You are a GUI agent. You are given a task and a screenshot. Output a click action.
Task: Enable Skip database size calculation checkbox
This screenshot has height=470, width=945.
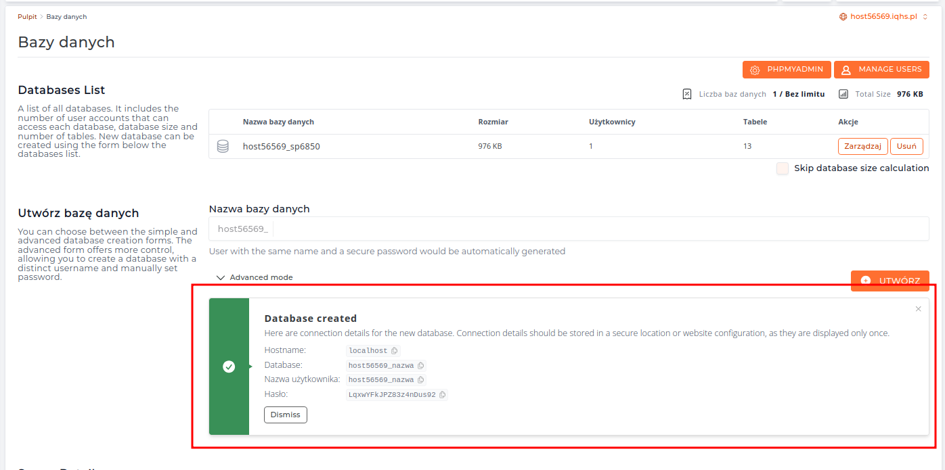click(783, 168)
